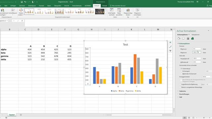Open Diagrammelement hinzufügen in ribbon
Image resolution: width=212 pixels, height=119 pixels.
[x=4, y=12]
